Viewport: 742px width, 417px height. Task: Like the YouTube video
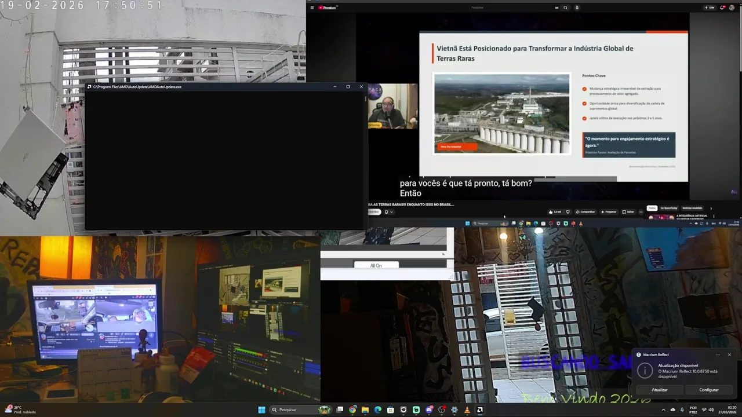click(555, 212)
